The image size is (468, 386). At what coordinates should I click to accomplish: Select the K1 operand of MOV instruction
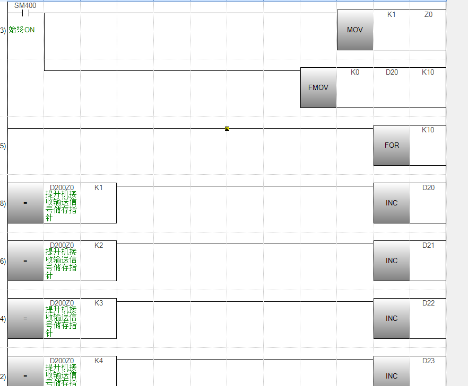point(392,15)
